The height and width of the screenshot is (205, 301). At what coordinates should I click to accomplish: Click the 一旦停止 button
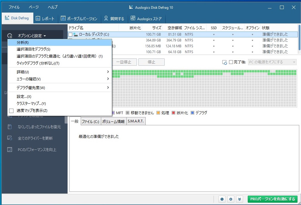[x=124, y=62]
